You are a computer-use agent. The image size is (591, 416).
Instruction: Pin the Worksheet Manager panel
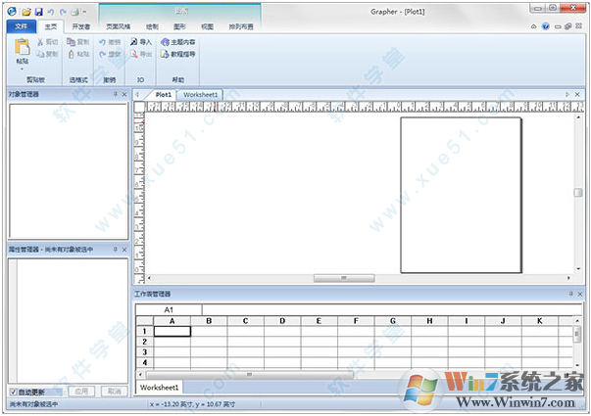click(x=571, y=294)
